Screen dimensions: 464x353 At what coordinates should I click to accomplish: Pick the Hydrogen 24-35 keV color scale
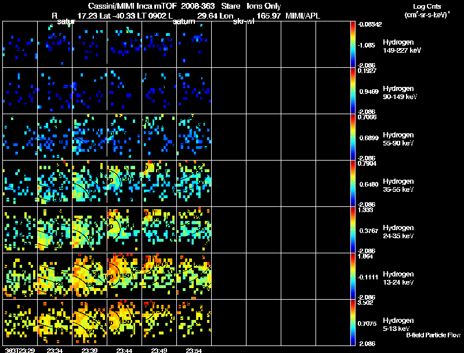(x=353, y=230)
